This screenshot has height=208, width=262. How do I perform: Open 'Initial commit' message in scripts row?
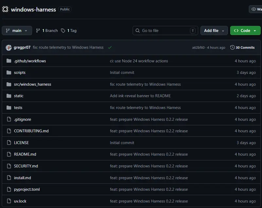122,72
